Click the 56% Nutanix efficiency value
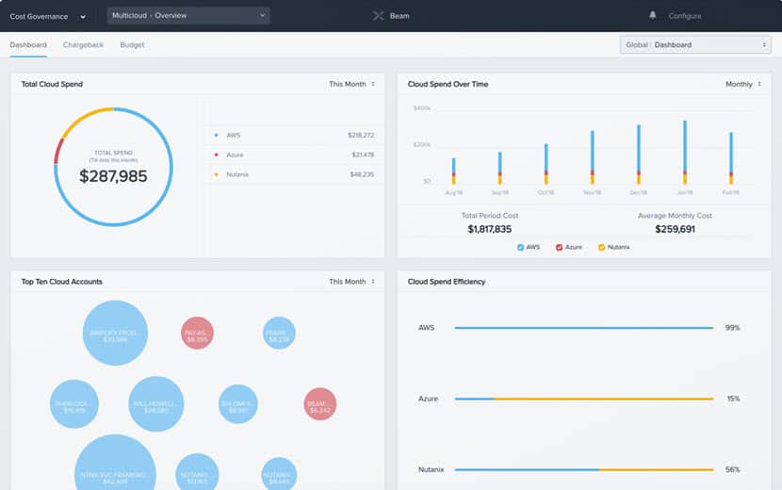This screenshot has height=490, width=782. pos(732,469)
